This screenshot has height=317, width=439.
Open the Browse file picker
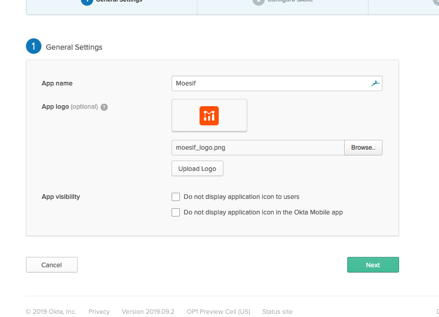pos(363,148)
